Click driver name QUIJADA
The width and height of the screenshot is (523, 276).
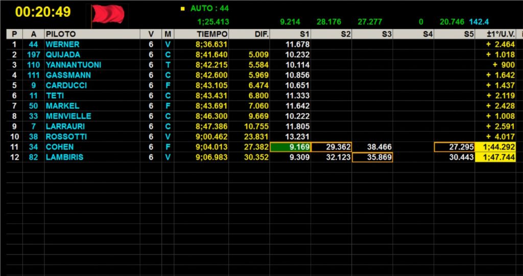(x=63, y=55)
